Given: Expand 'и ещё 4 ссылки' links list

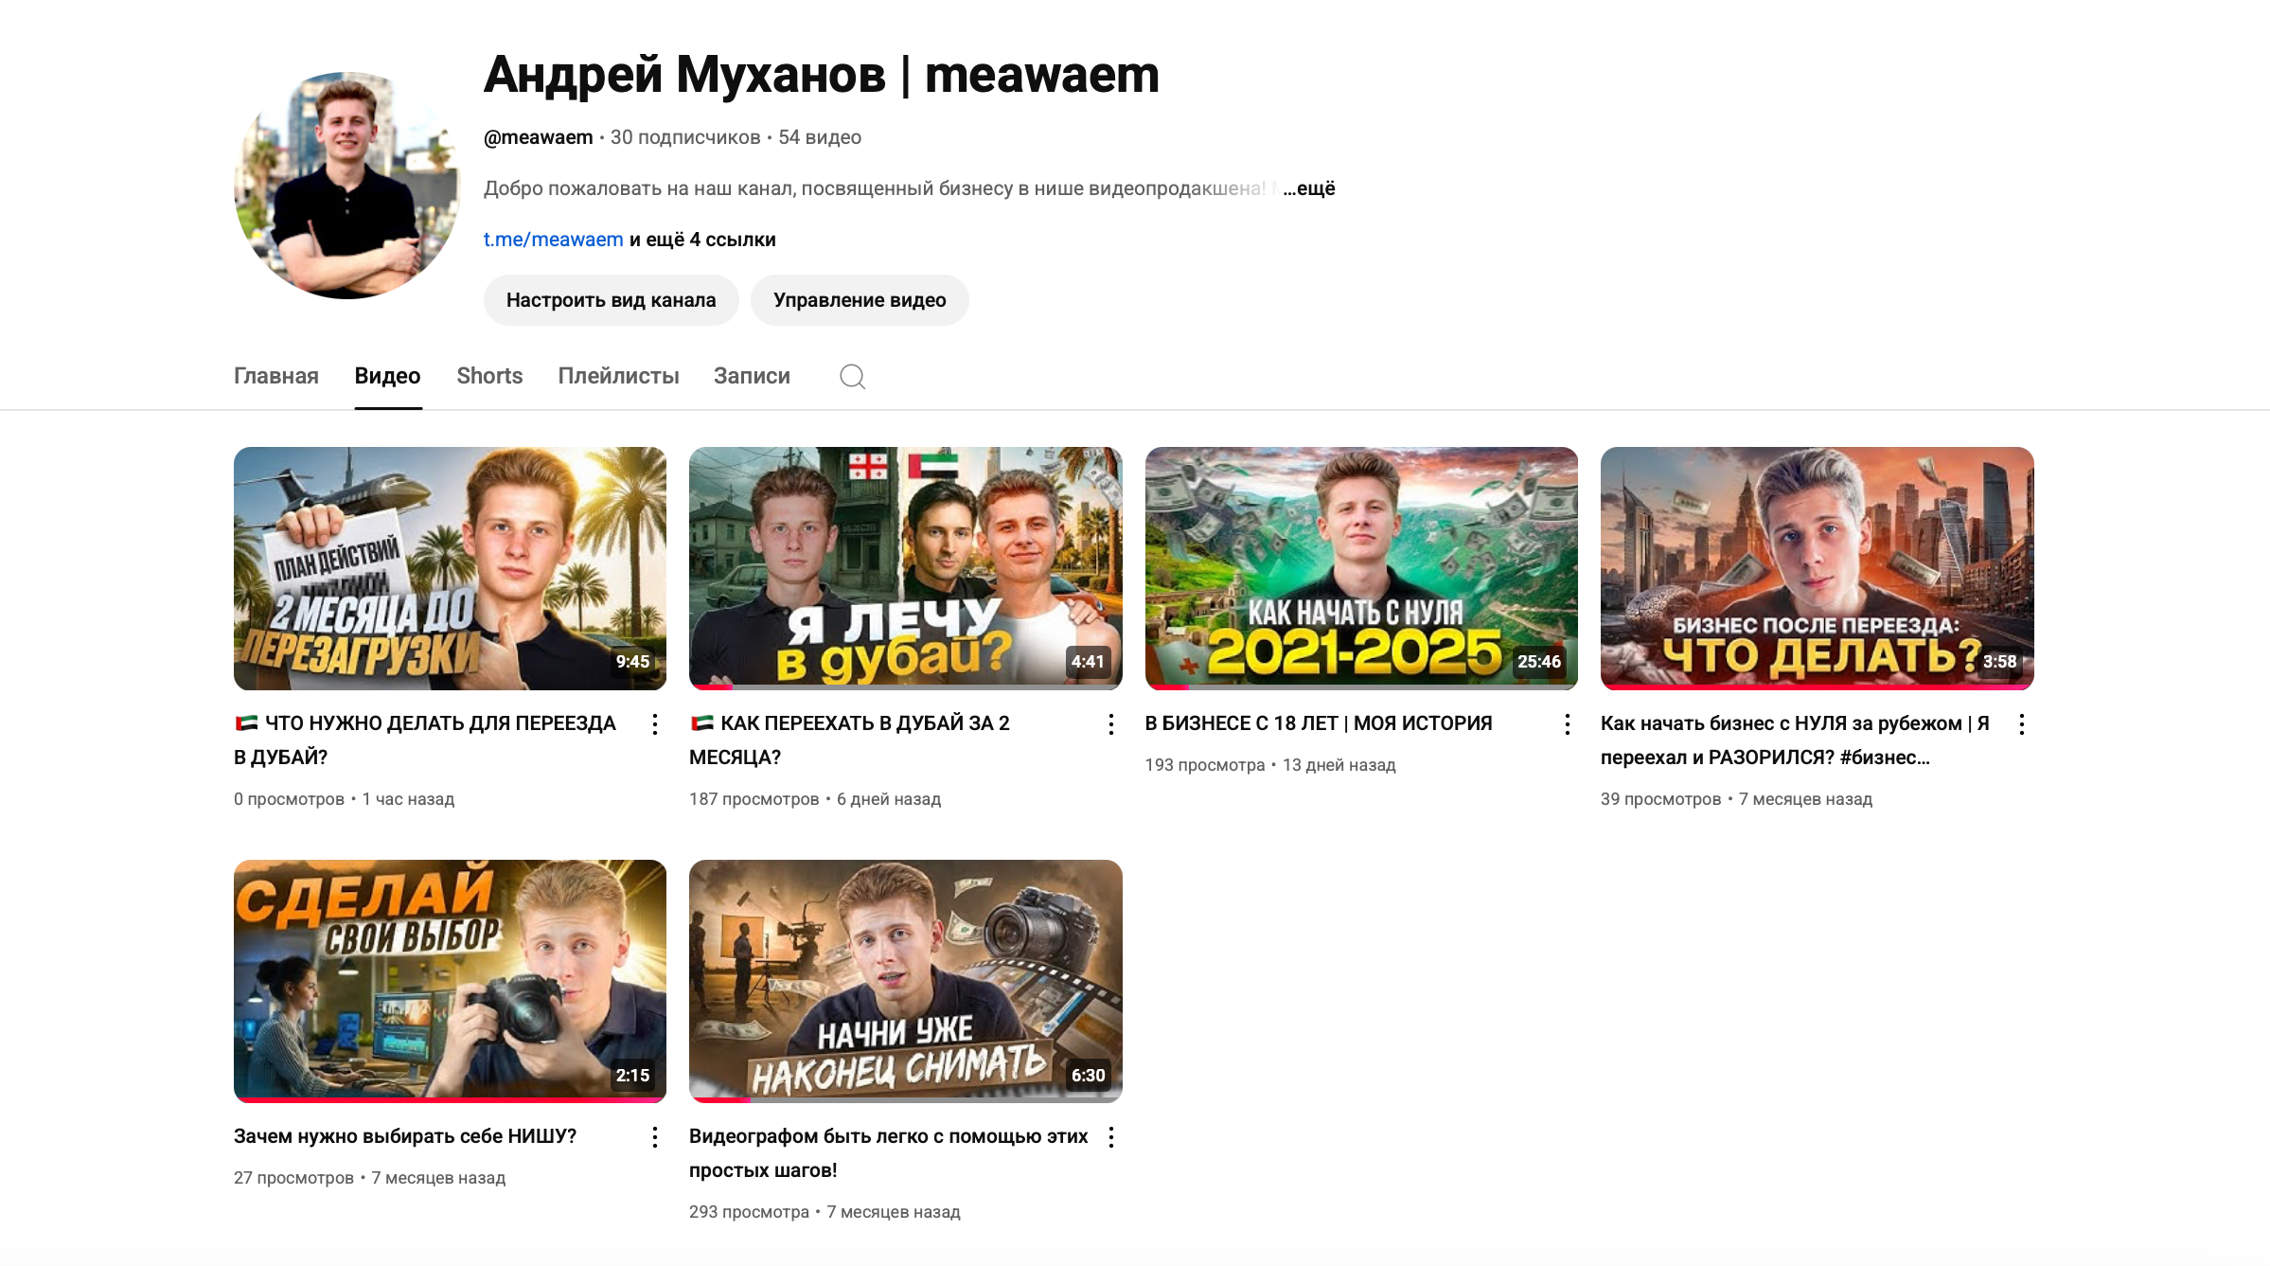Looking at the screenshot, I should click(x=702, y=240).
